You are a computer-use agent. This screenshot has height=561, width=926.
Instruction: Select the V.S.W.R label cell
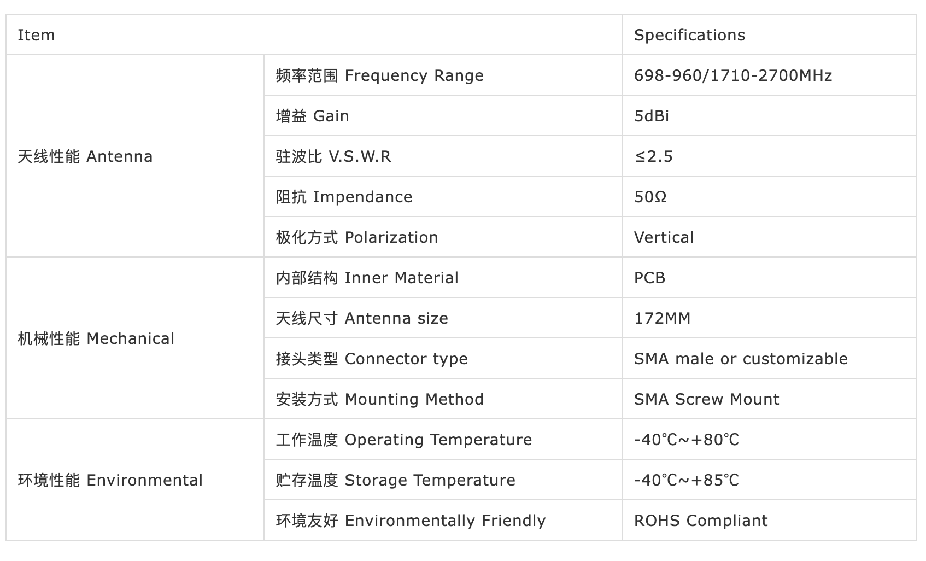(x=443, y=156)
